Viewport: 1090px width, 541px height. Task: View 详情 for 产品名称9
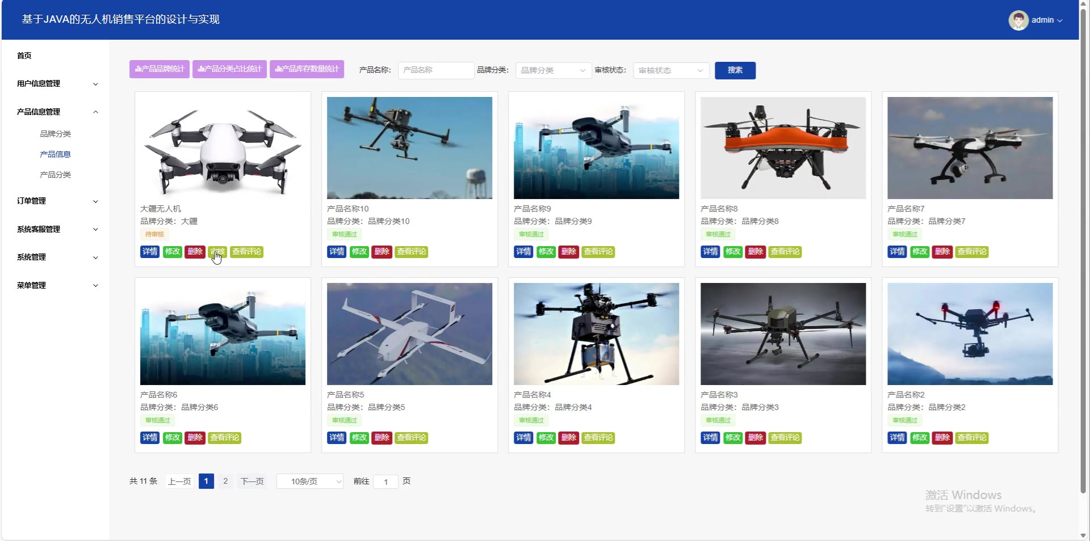click(523, 252)
